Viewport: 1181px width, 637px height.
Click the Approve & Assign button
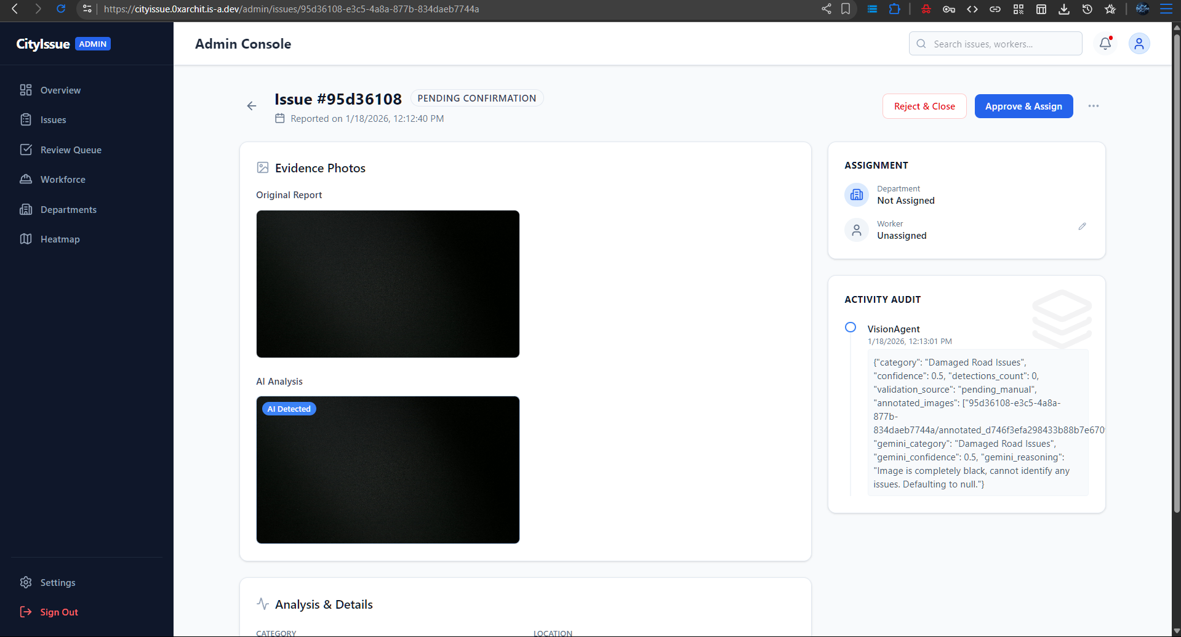pos(1023,106)
